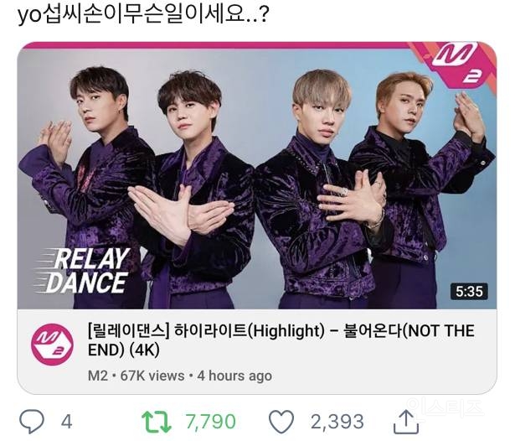Click the M2 67K views metadata line
Viewport: 515px width, 441px height.
[x=180, y=376]
